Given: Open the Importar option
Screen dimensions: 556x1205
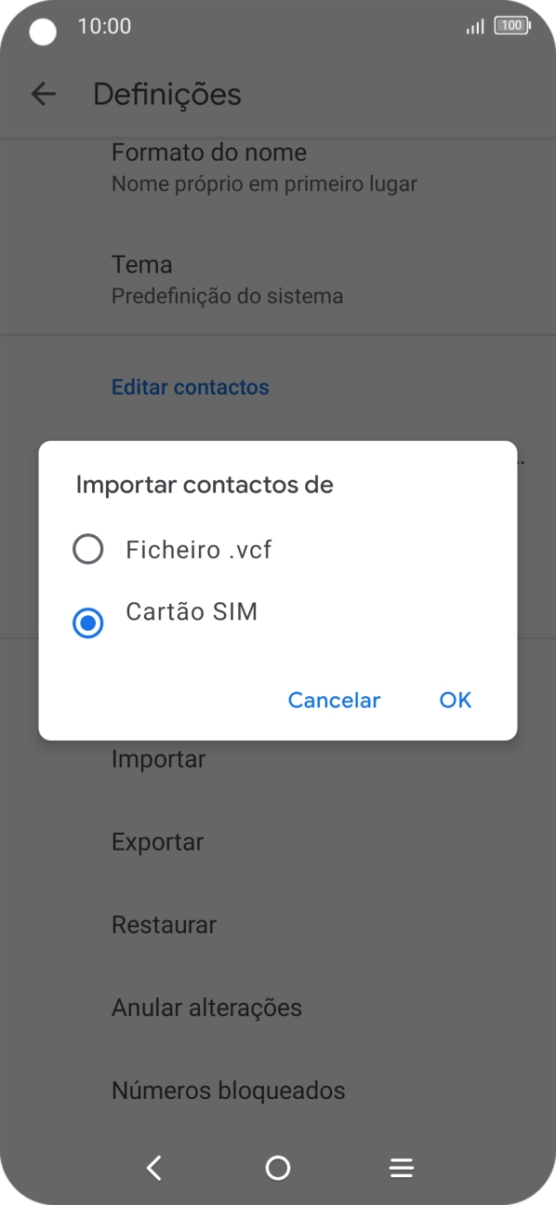Looking at the screenshot, I should [158, 758].
